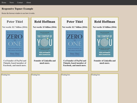Click the first Floating box label
137x103 pixels.
click(6, 75)
